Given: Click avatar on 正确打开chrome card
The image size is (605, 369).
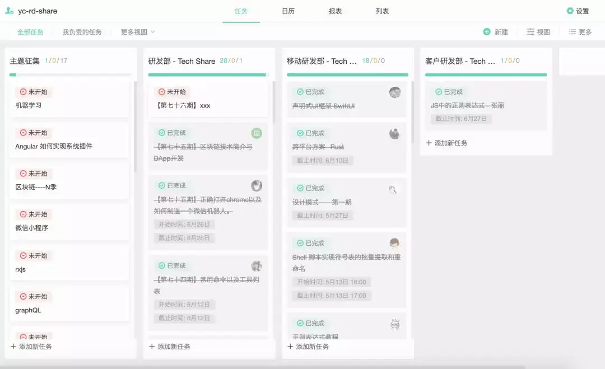Looking at the screenshot, I should [257, 186].
